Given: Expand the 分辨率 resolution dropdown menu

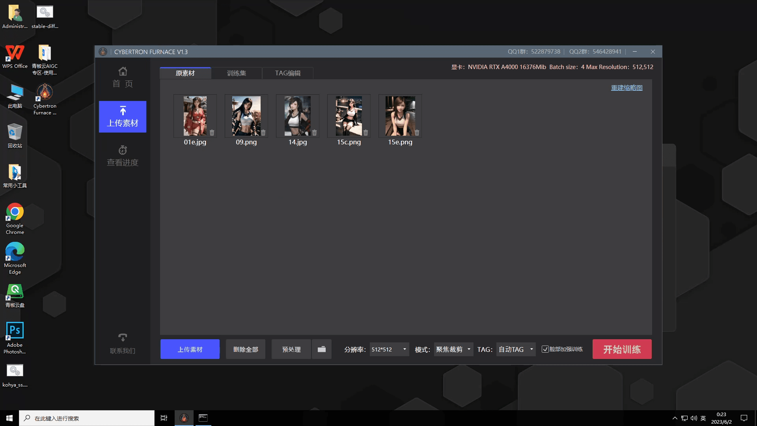Looking at the screenshot, I should click(x=405, y=349).
